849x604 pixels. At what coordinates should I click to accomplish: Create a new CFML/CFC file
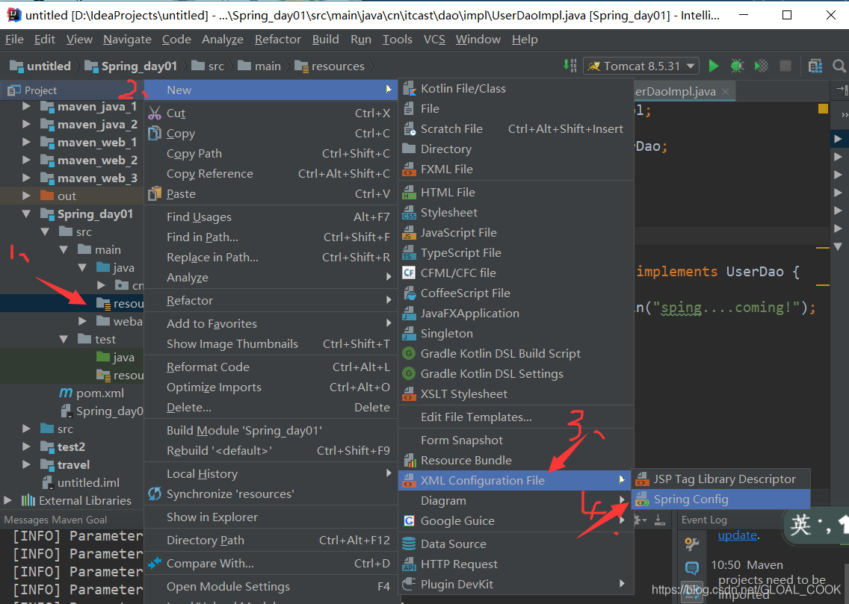pyautogui.click(x=516, y=273)
